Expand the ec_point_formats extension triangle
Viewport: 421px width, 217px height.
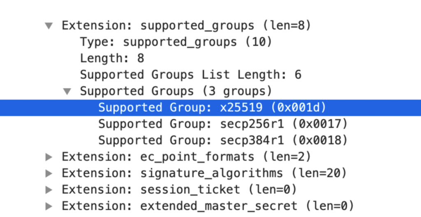[x=49, y=157]
